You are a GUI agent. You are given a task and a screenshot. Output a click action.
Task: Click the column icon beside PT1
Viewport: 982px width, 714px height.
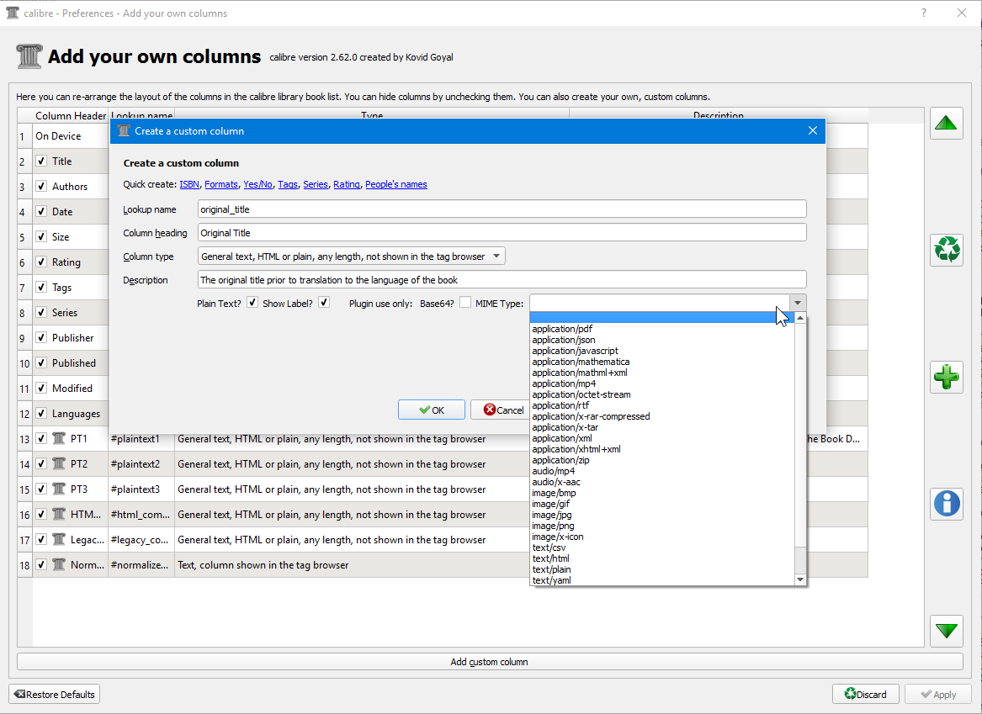tap(59, 439)
